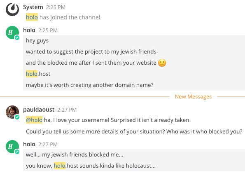
Task: Click the System Mattermost logo avatar
Action: click(x=12, y=9)
